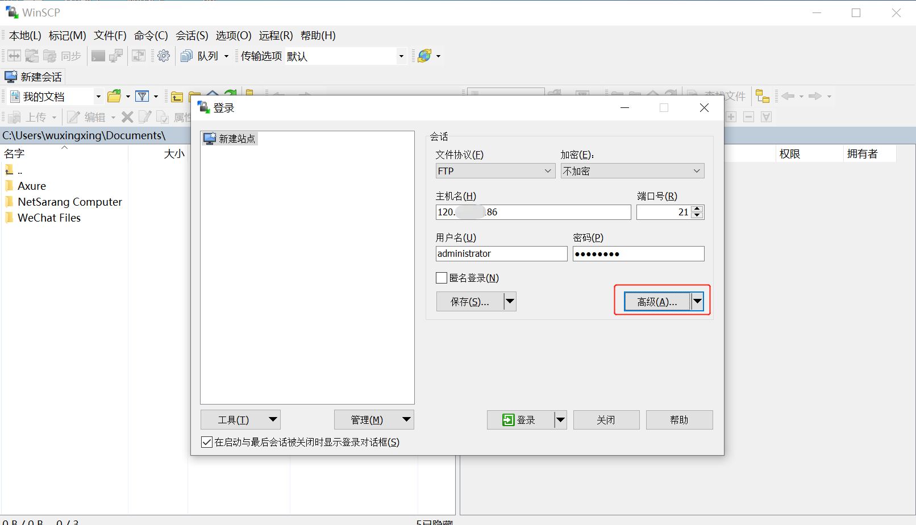Open the 我的文档 location dropdown
The image size is (916, 525).
tap(98, 97)
